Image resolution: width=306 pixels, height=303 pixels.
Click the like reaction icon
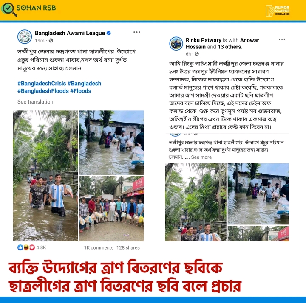(20, 247)
